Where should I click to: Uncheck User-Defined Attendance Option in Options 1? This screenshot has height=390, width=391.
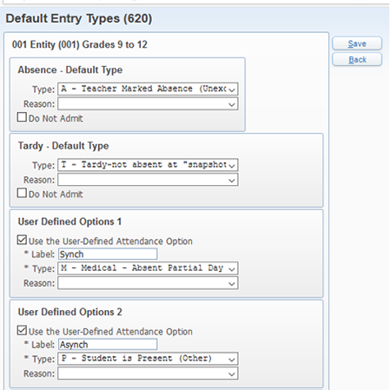22,240
